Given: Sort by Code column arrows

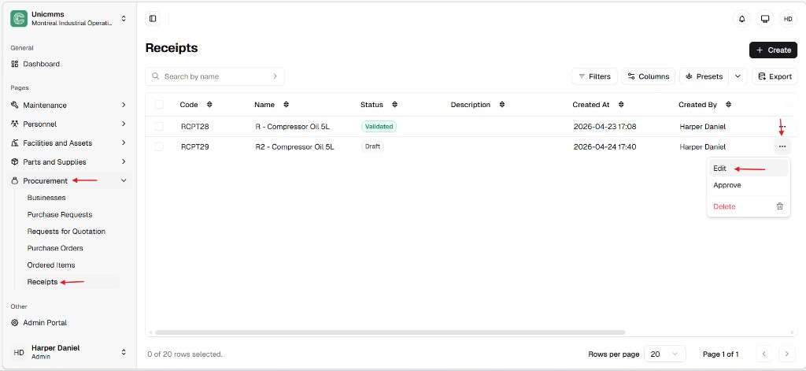Looking at the screenshot, I should (x=209, y=105).
